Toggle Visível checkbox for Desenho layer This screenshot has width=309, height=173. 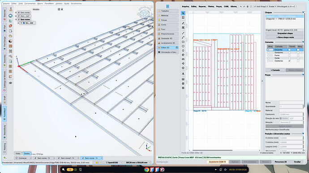point(289,50)
